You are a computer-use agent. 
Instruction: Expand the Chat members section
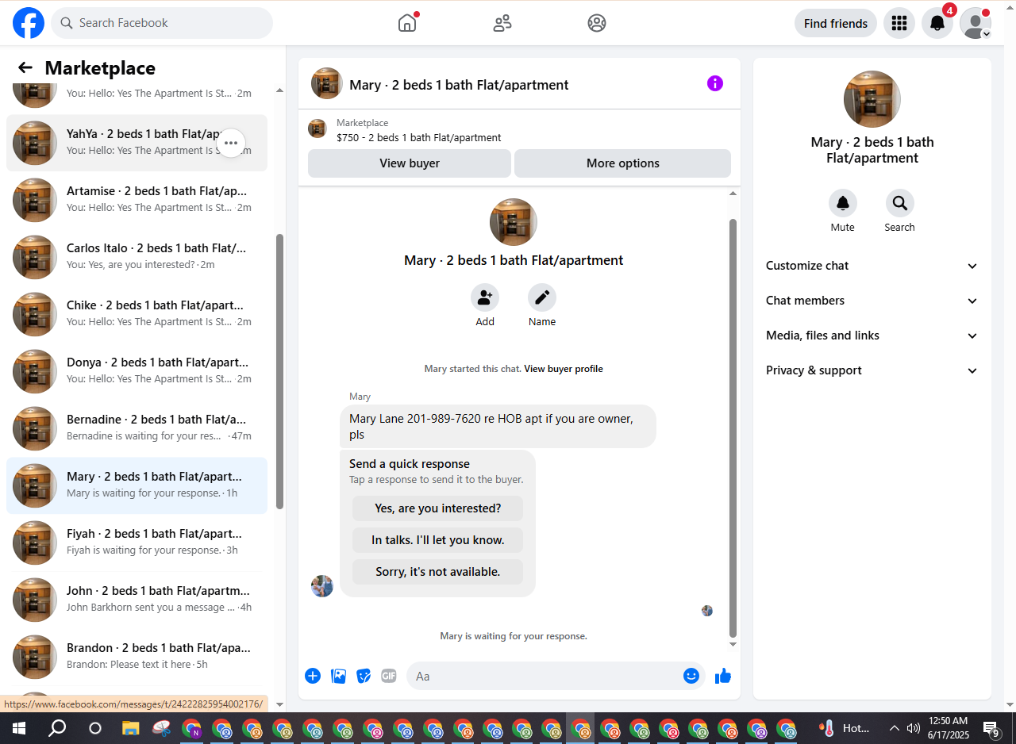pos(872,301)
